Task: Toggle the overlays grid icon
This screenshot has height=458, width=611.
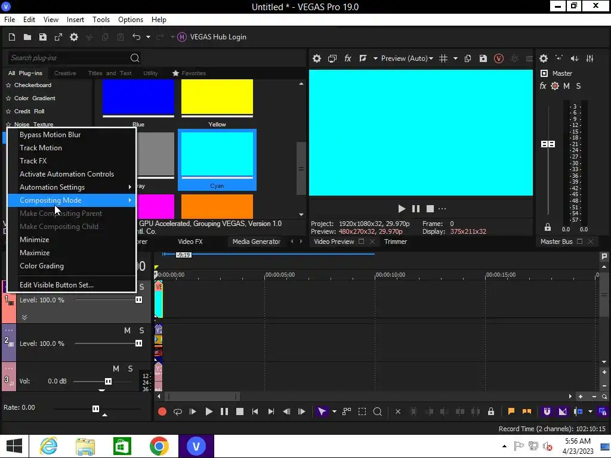Action: 443,58
